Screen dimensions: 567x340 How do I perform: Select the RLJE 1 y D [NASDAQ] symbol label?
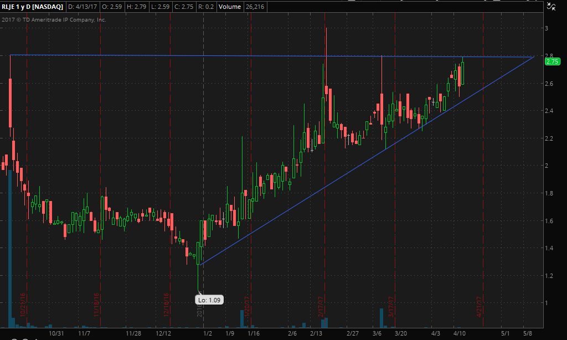pos(32,7)
